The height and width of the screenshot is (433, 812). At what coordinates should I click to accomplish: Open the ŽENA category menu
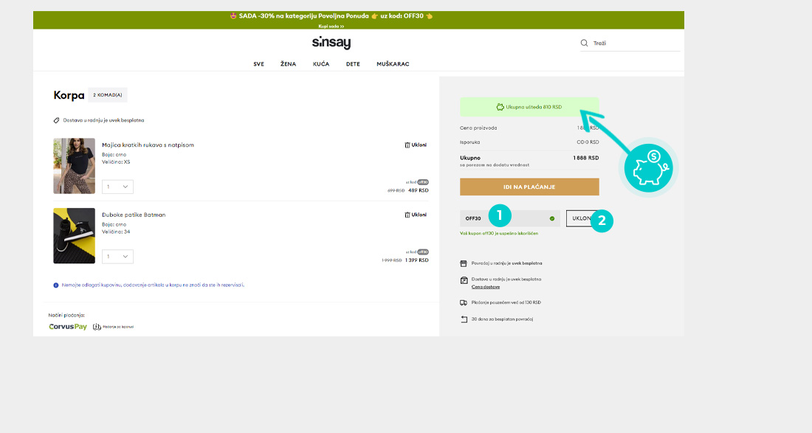point(288,64)
